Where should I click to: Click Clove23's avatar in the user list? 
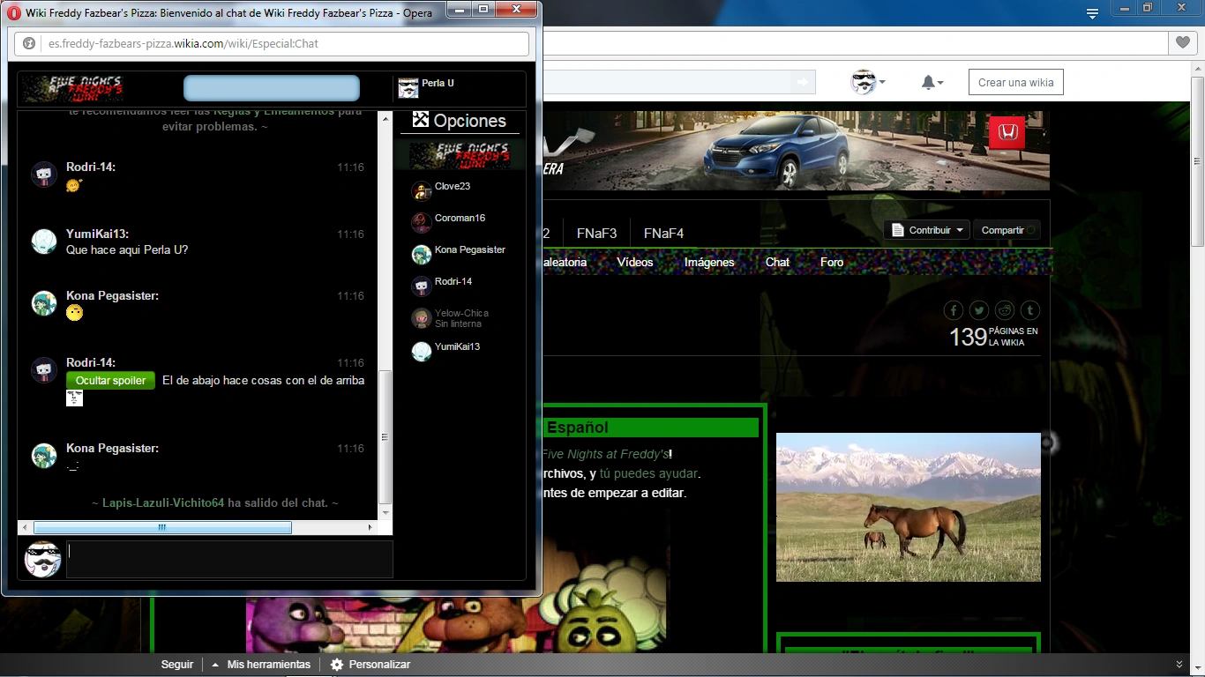(x=422, y=191)
